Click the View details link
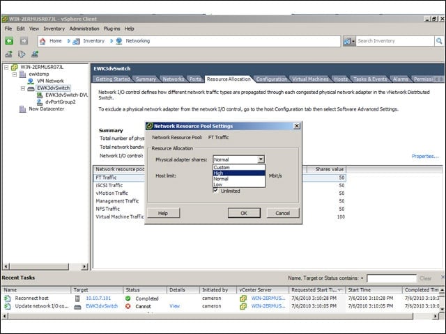Viewport: 446px width, 334px height. [x=175, y=306]
